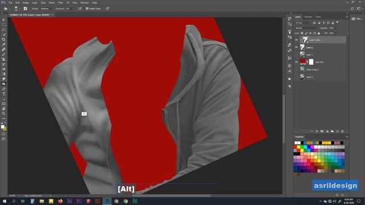Screen dimensions: 365x205
Task: Click the Actions play icon in dock
Action: pyautogui.click(x=290, y=79)
